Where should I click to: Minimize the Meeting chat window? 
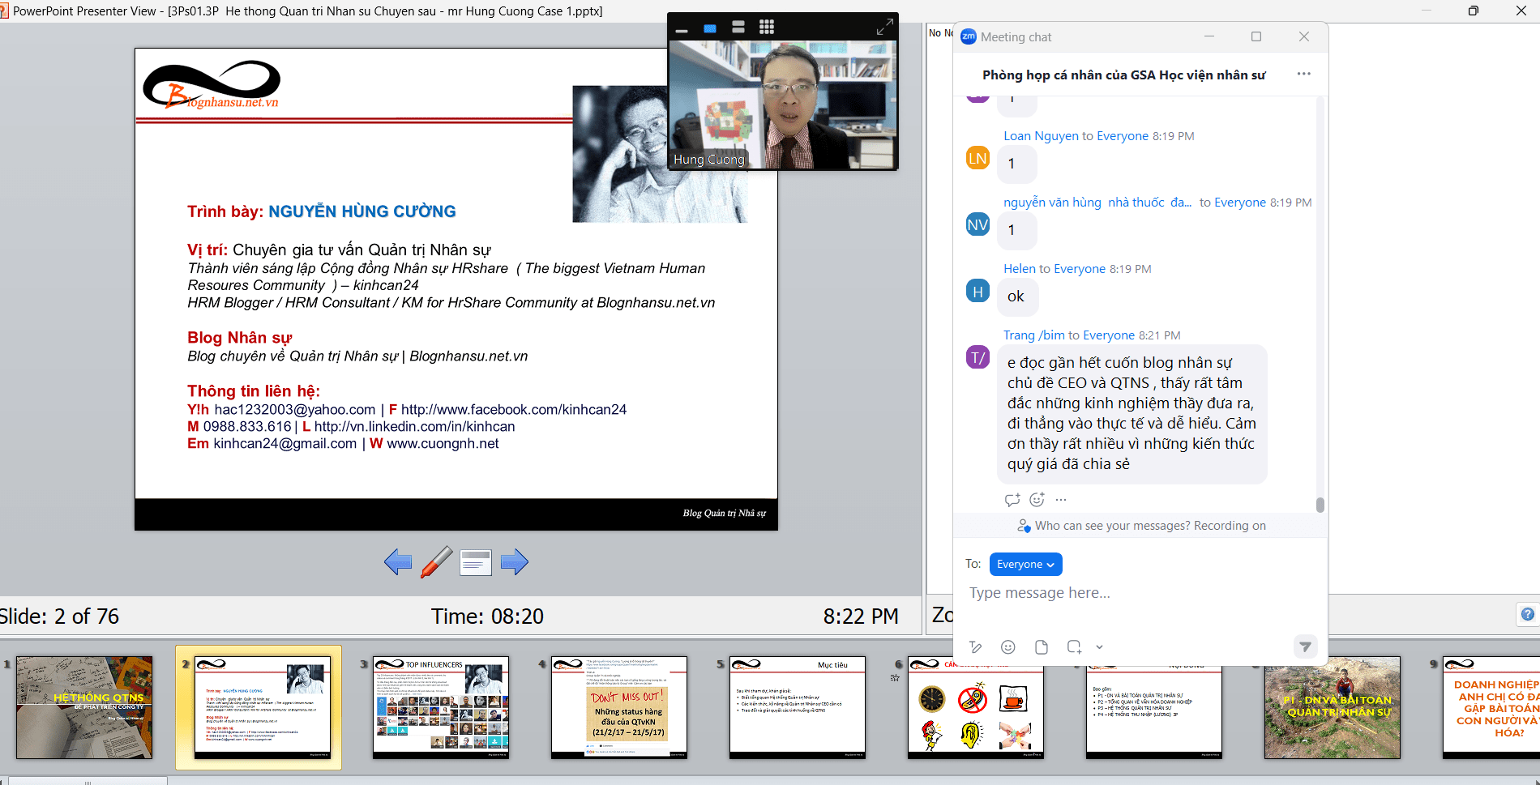pyautogui.click(x=1209, y=36)
